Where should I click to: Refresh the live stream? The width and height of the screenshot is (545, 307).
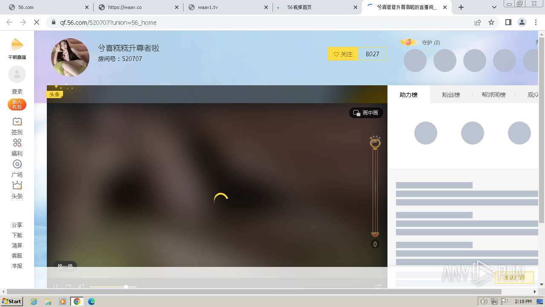[68, 287]
